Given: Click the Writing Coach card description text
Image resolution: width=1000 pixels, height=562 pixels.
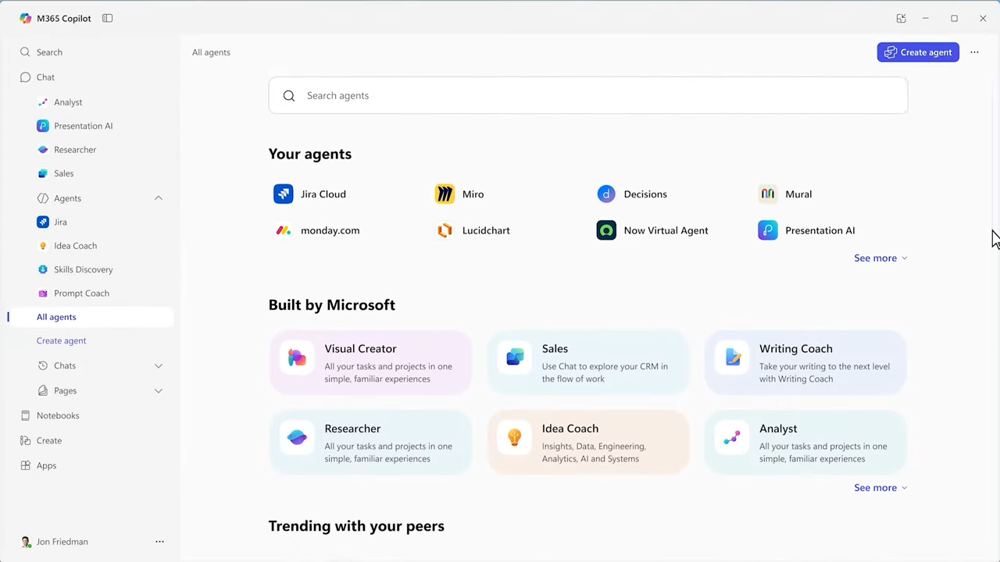Looking at the screenshot, I should pos(824,373).
